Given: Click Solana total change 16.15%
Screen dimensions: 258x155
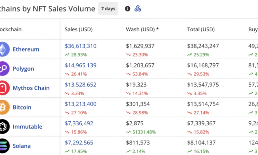Looking at the screenshot, I should tap(198, 152).
